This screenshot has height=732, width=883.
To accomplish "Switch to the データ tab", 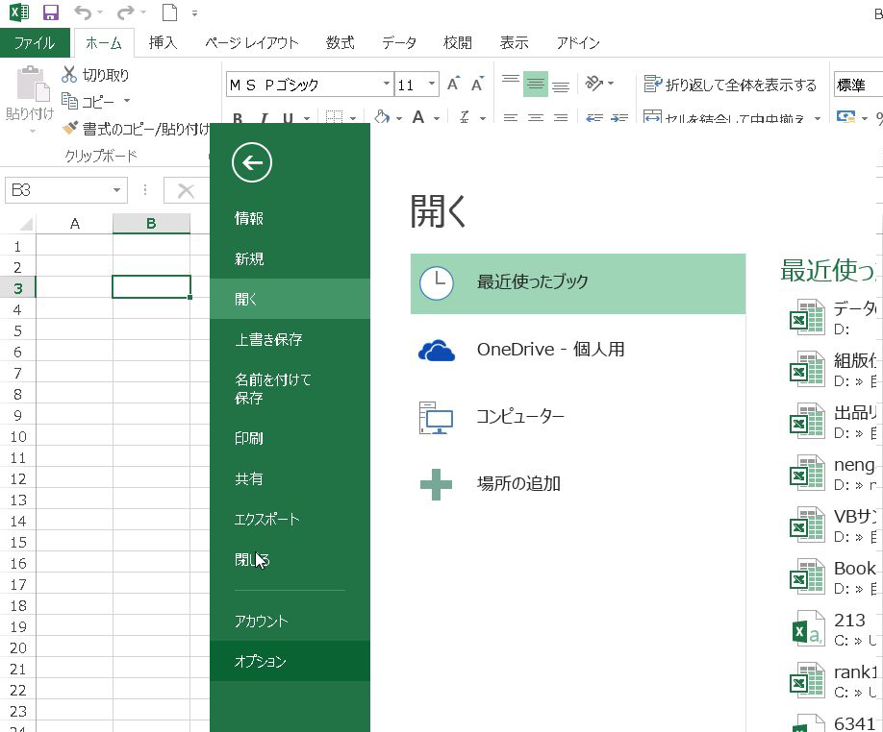I will click(x=399, y=42).
